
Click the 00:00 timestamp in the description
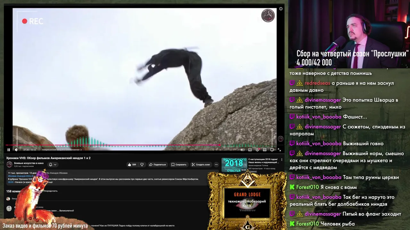coord(11,182)
